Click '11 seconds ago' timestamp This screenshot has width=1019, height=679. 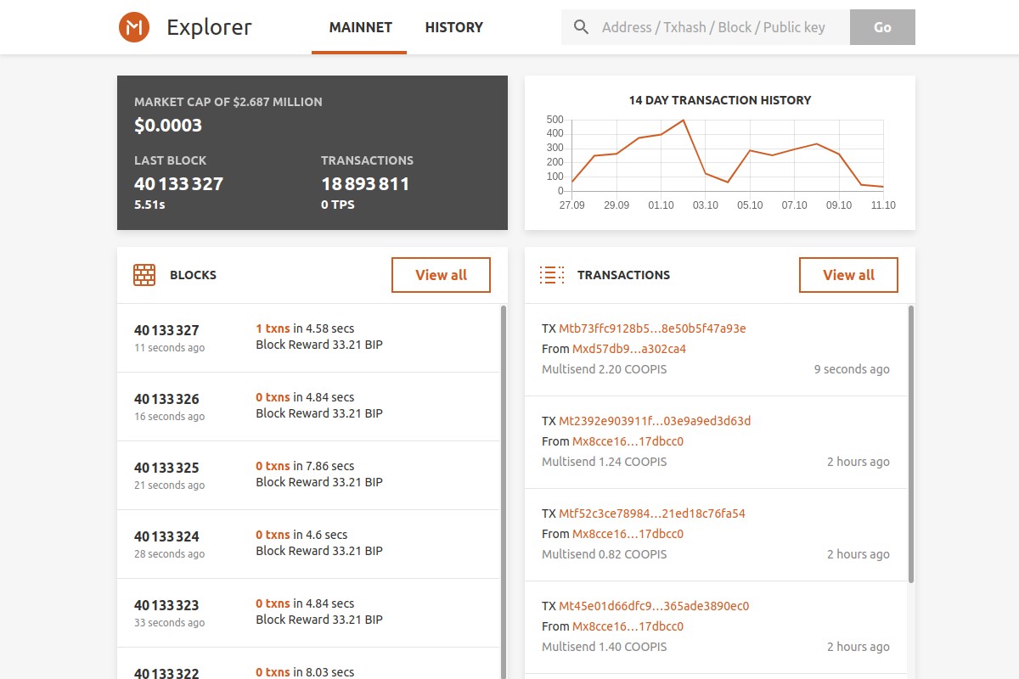pyautogui.click(x=170, y=348)
